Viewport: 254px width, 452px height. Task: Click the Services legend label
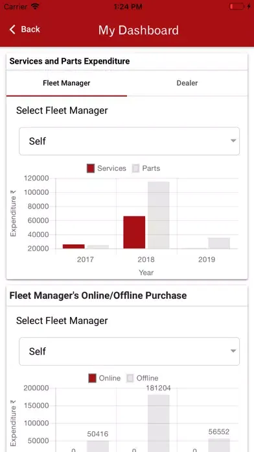(111, 168)
